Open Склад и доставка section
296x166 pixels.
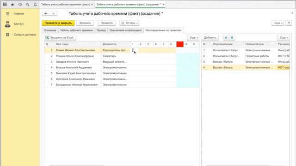click(x=25, y=35)
